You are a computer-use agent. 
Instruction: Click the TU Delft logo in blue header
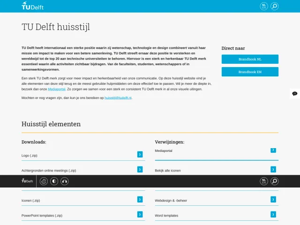pos(32,6)
